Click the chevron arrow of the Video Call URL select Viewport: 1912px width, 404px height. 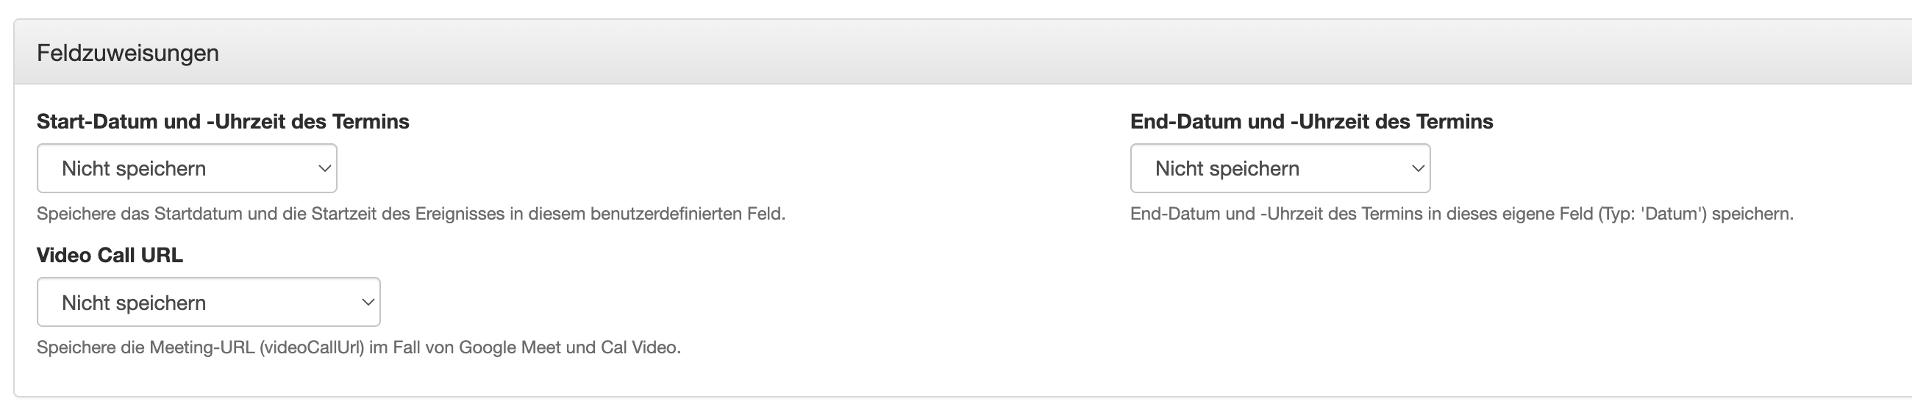click(x=368, y=302)
